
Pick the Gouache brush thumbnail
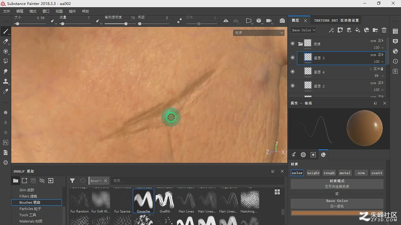[x=143, y=202]
